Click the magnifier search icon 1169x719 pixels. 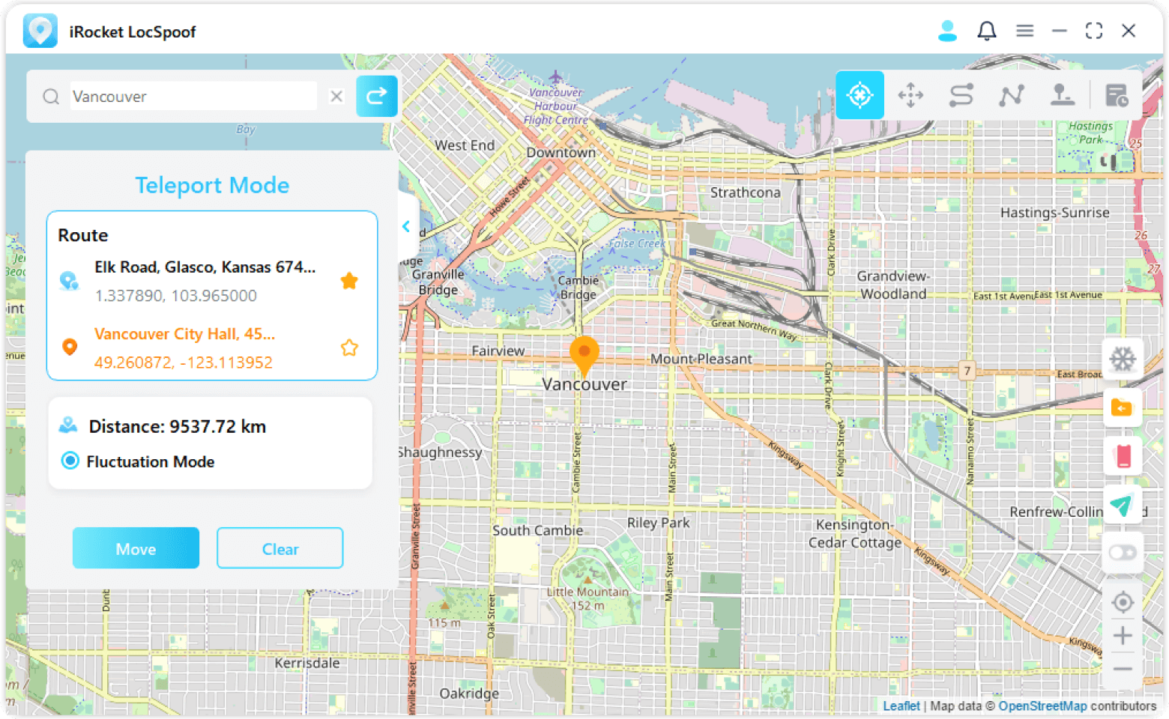pyautogui.click(x=51, y=97)
